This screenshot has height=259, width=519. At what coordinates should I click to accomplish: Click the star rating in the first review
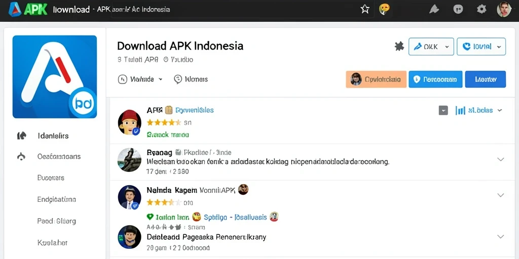click(x=164, y=122)
